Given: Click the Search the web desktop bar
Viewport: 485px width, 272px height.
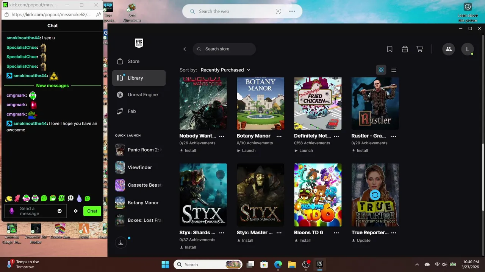Looking at the screenshot, I should (242, 11).
